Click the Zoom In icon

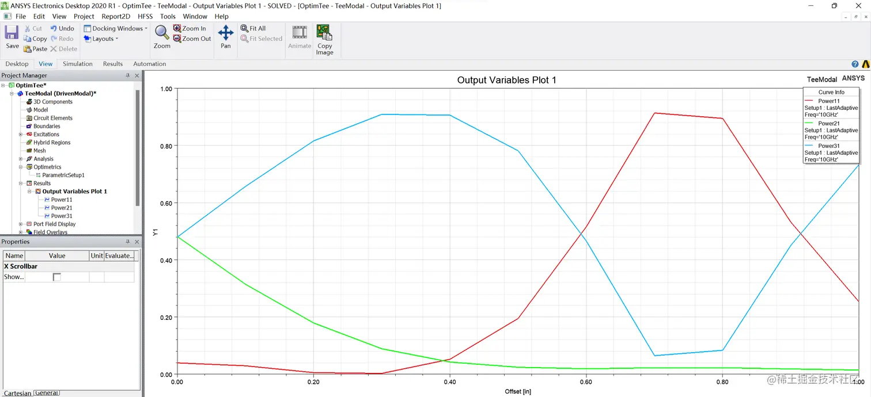click(177, 28)
